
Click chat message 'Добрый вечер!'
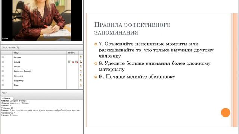point(18,101)
